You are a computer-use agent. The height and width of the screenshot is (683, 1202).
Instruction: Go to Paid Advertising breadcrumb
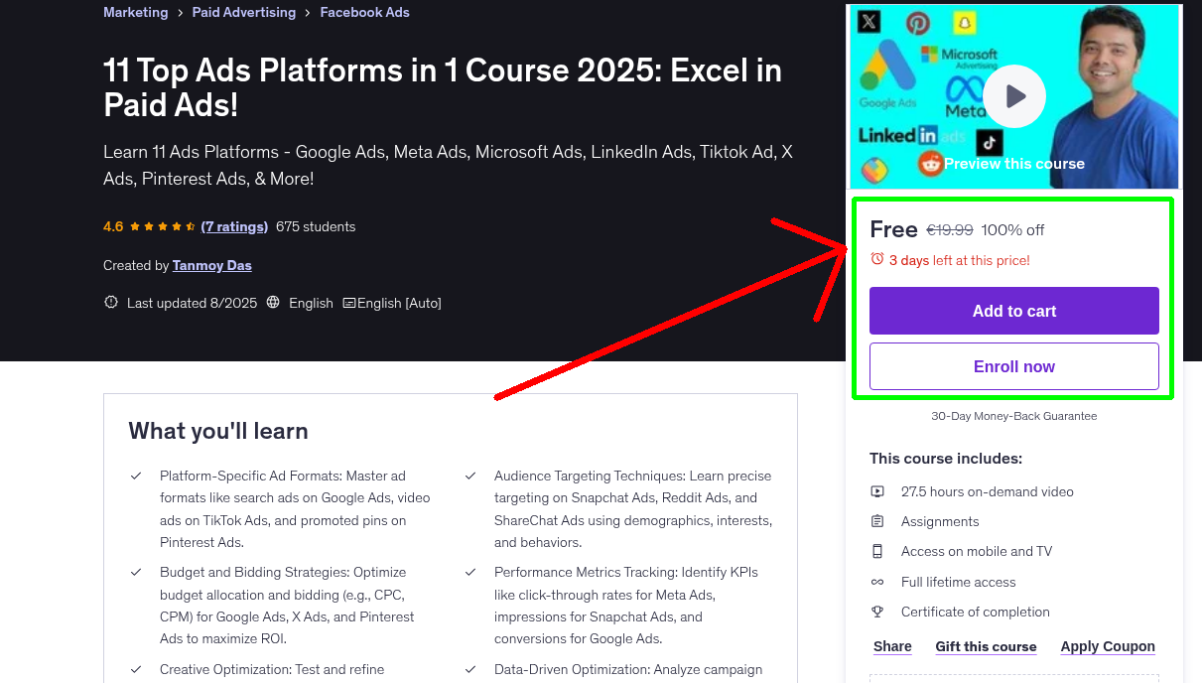click(x=243, y=12)
